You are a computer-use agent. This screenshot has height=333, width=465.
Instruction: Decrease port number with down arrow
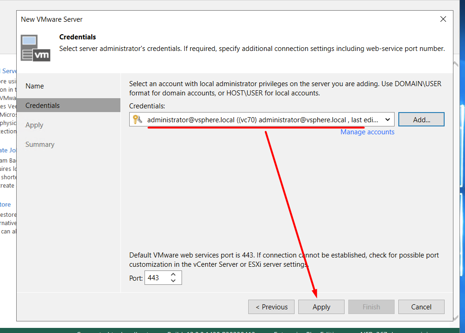(x=173, y=281)
